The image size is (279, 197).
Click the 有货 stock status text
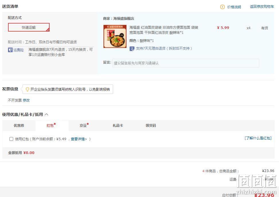(x=264, y=28)
